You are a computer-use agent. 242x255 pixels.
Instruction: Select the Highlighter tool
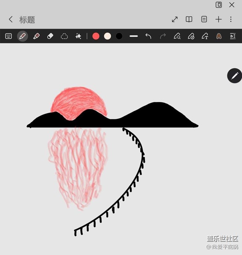click(36, 36)
